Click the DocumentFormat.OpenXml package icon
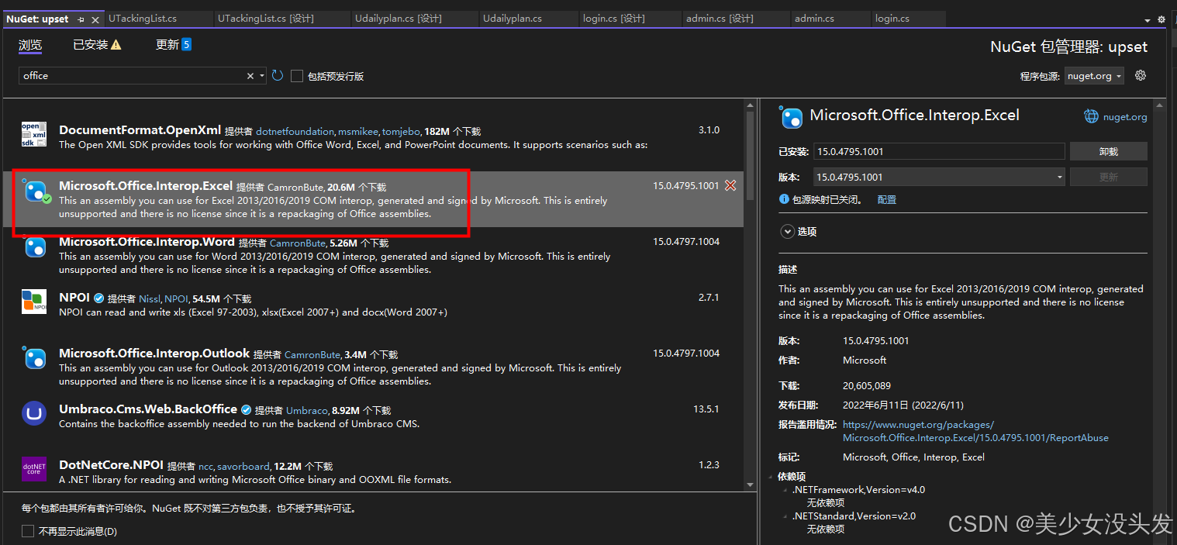 point(34,133)
